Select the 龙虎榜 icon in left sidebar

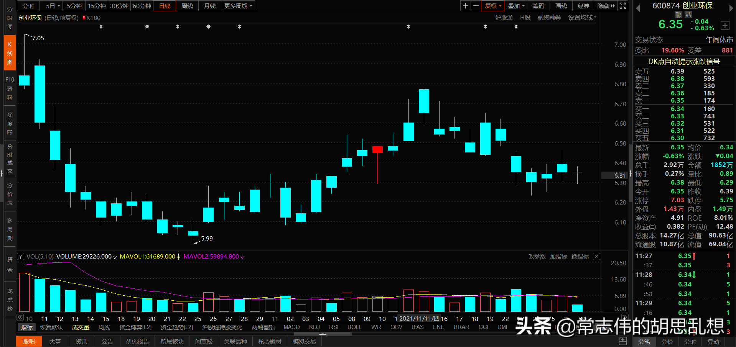click(x=10, y=299)
